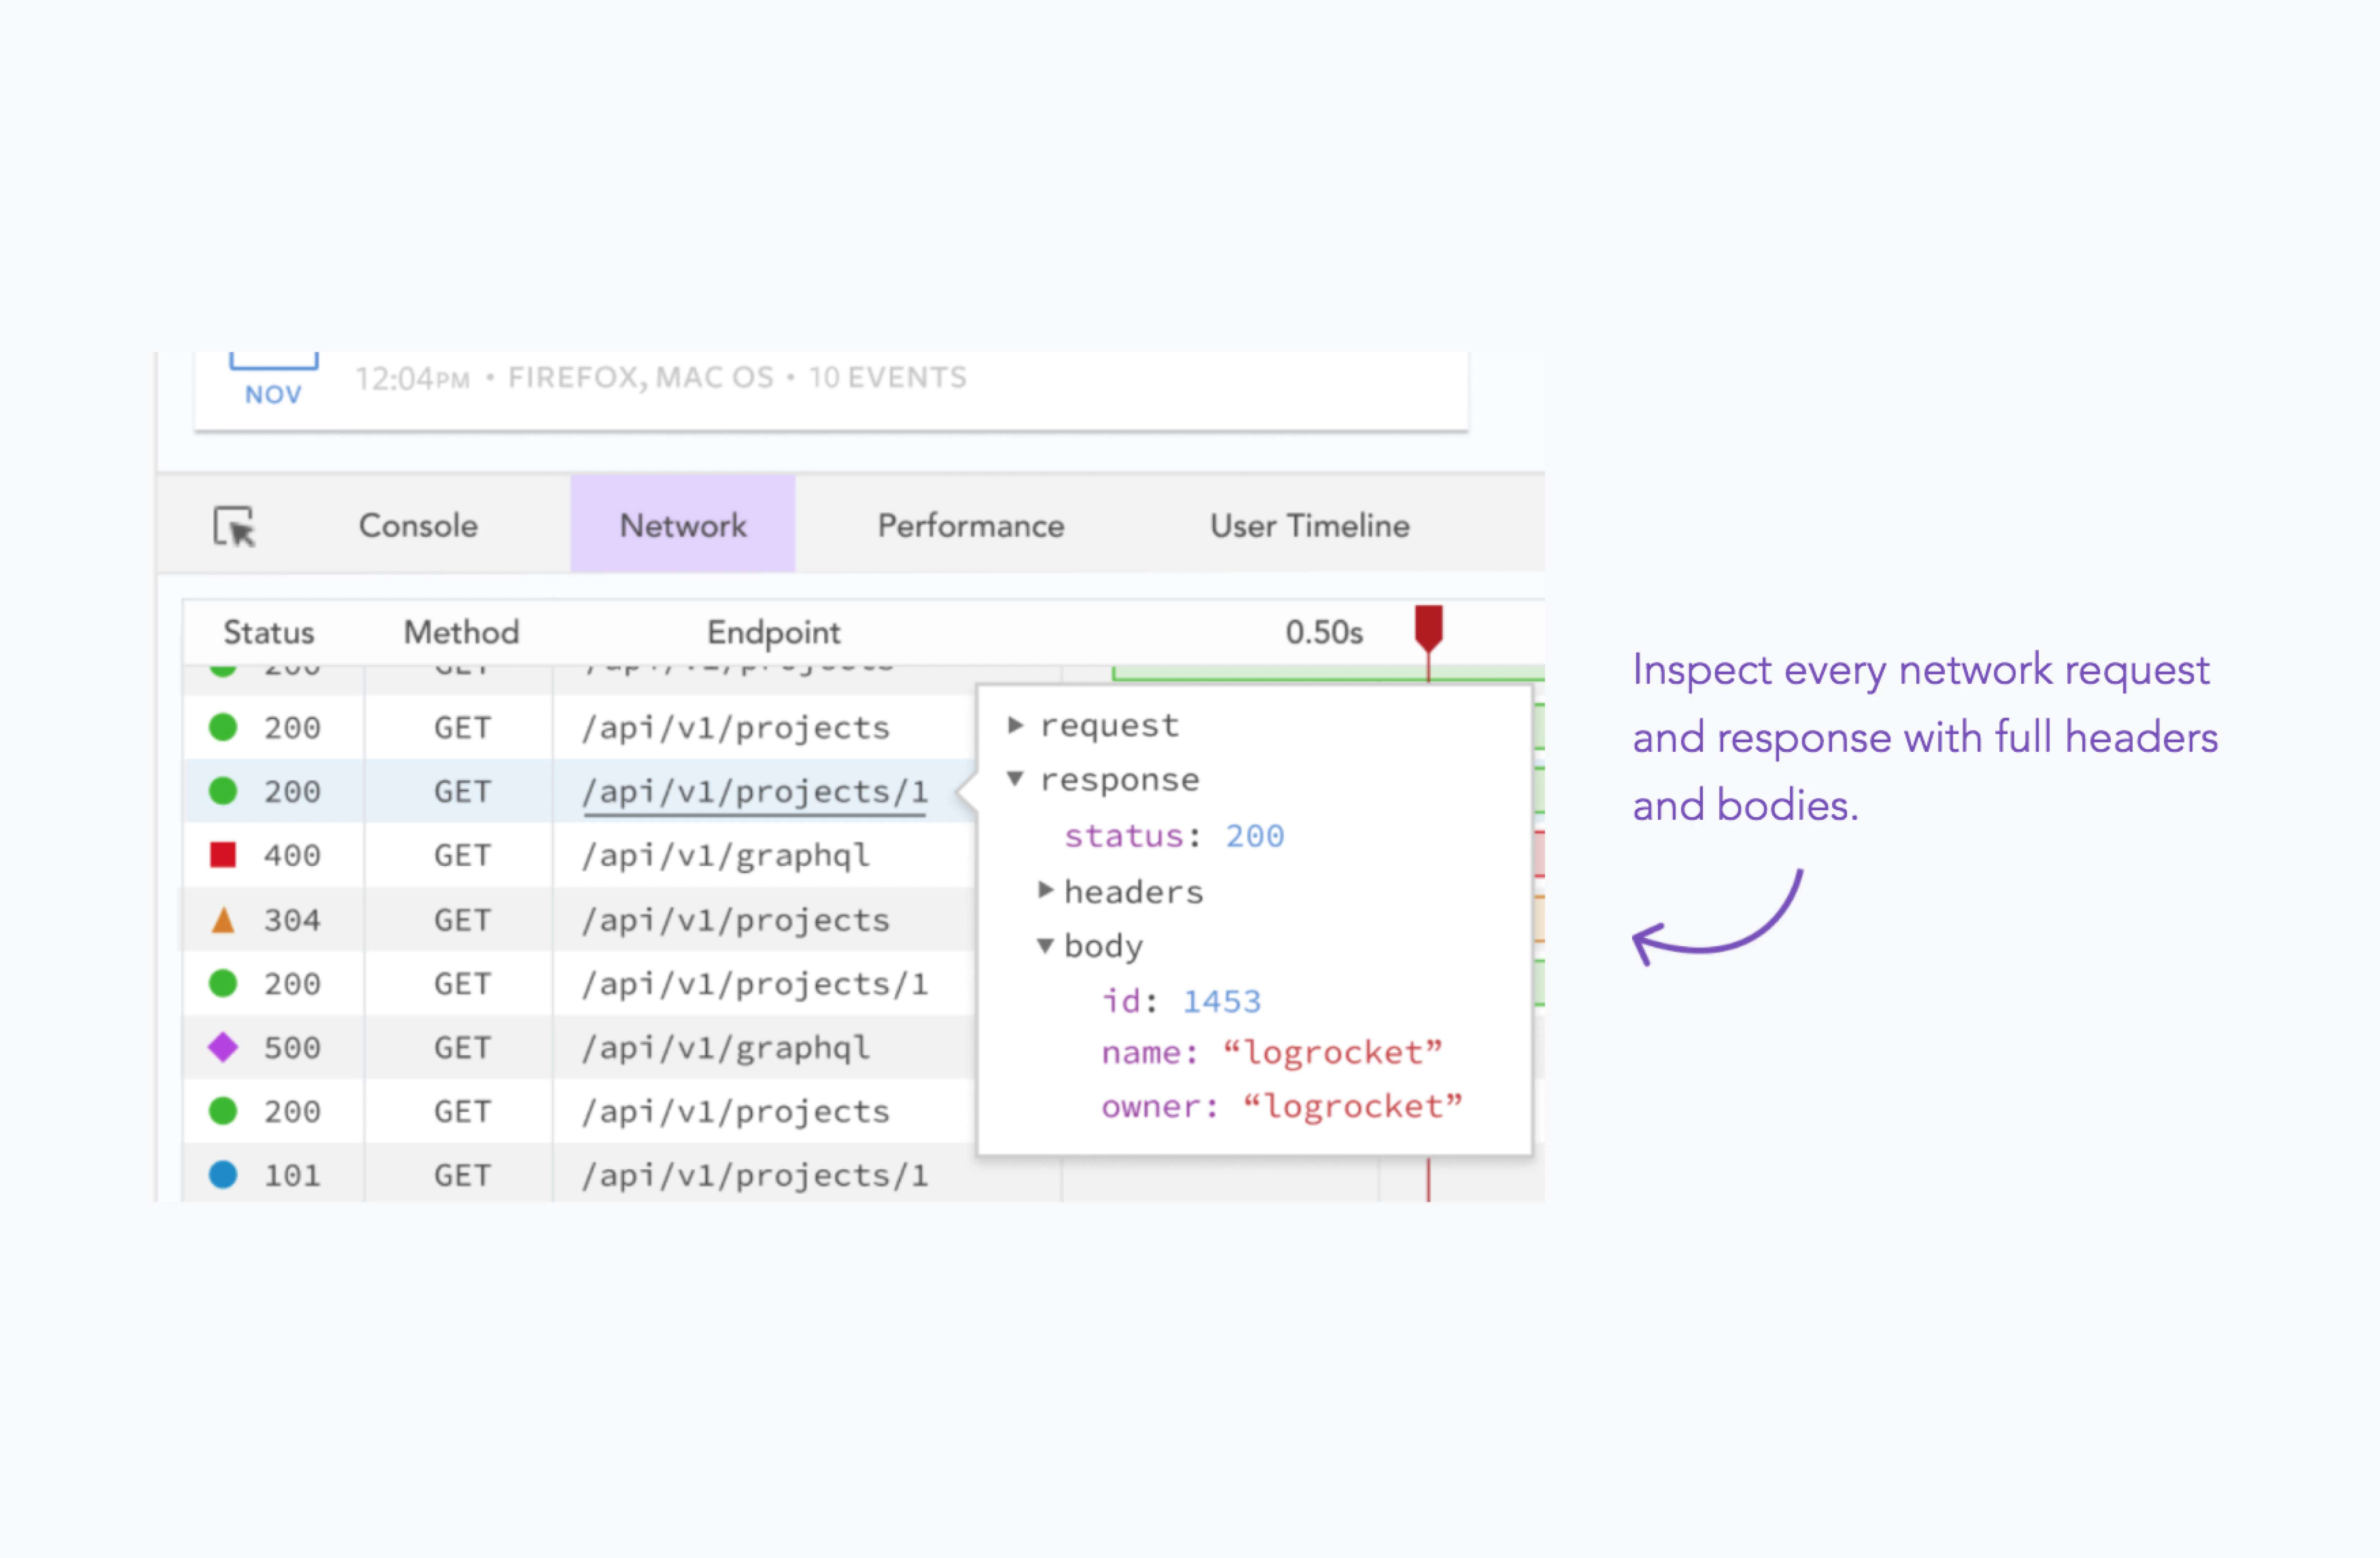Switch to the Console tab
The height and width of the screenshot is (1558, 2380).
click(418, 526)
